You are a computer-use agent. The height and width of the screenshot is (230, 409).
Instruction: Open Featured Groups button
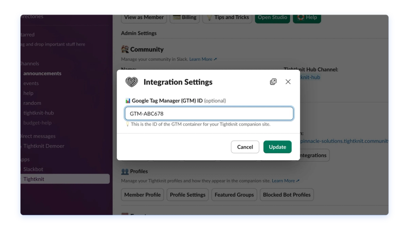[x=234, y=195]
